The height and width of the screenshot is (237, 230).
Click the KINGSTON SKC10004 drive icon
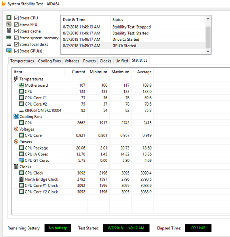coord(21,111)
